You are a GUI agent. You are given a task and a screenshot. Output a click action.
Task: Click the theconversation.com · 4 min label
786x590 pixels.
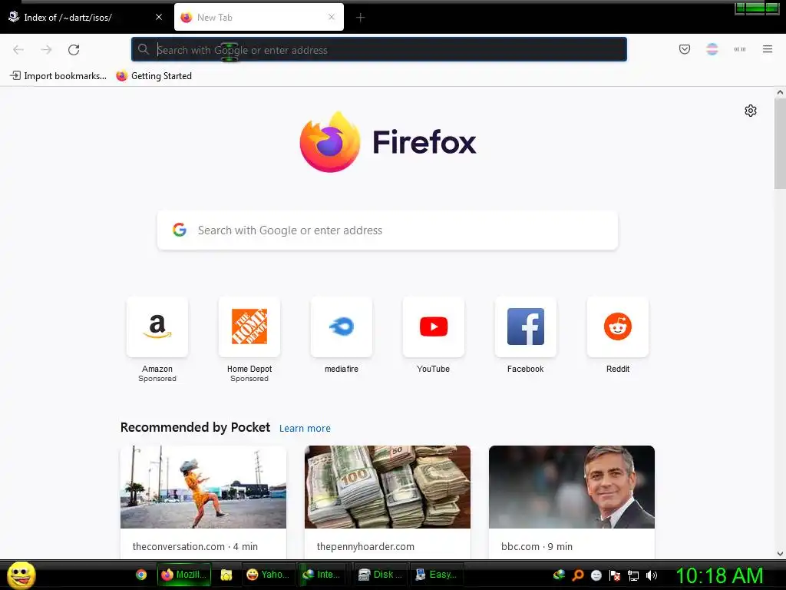[195, 546]
